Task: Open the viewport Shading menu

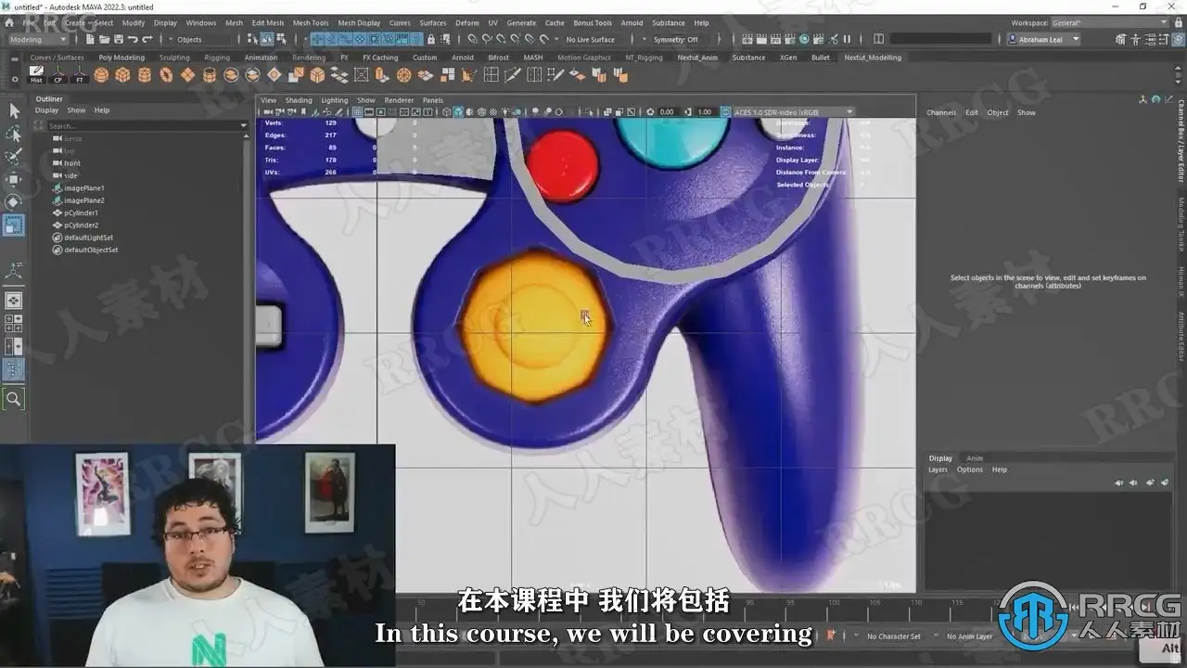Action: [x=299, y=100]
